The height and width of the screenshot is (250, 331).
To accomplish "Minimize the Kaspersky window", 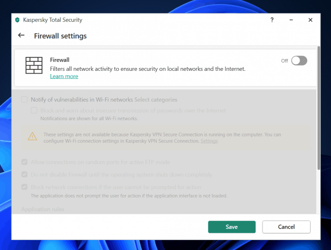I will pyautogui.click(x=291, y=20).
